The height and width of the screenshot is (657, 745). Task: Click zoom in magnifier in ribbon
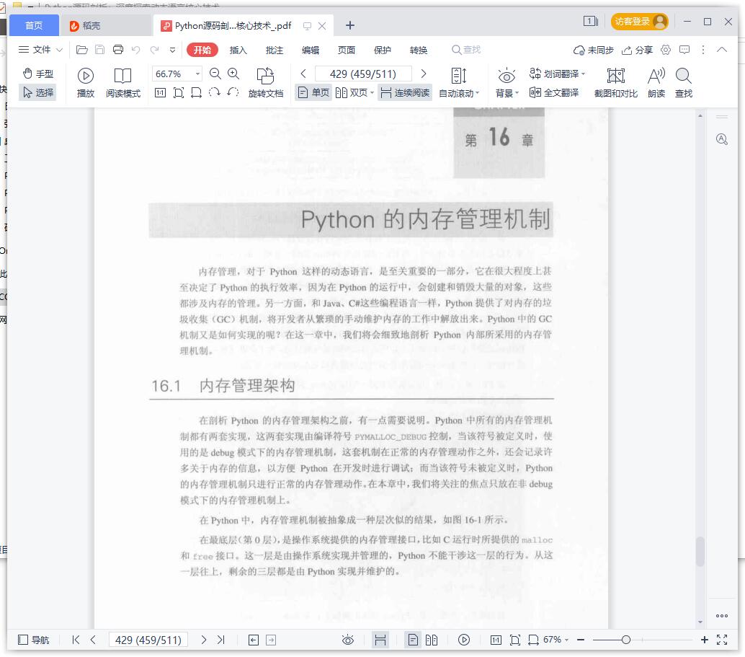click(x=233, y=74)
